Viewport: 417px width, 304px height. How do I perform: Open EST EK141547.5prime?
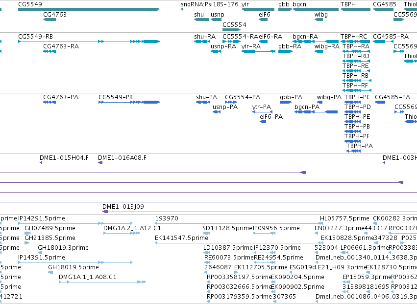(181, 238)
